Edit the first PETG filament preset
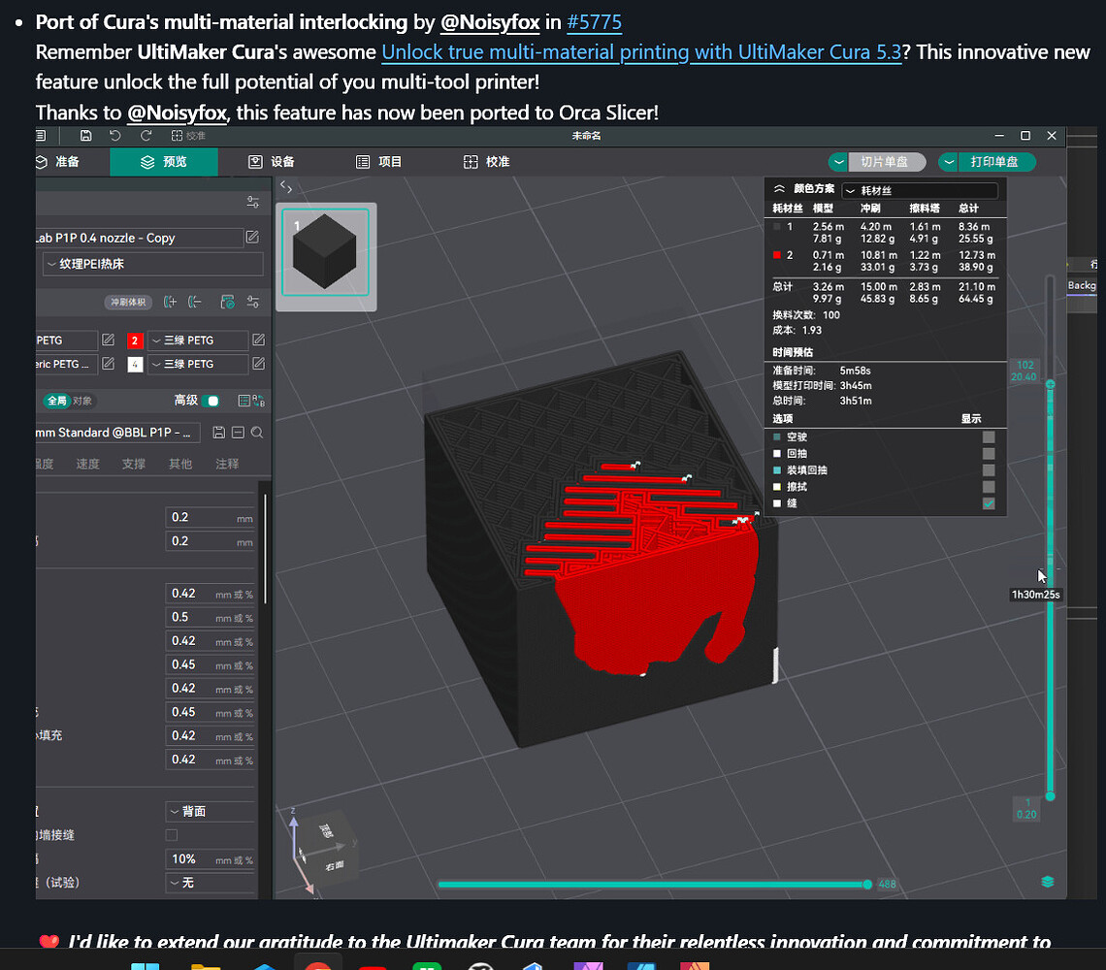This screenshot has height=970, width=1106. 108,340
